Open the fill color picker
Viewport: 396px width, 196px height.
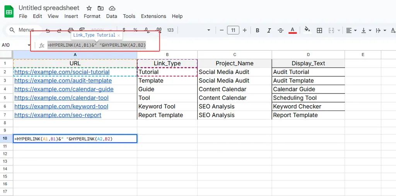(307, 30)
